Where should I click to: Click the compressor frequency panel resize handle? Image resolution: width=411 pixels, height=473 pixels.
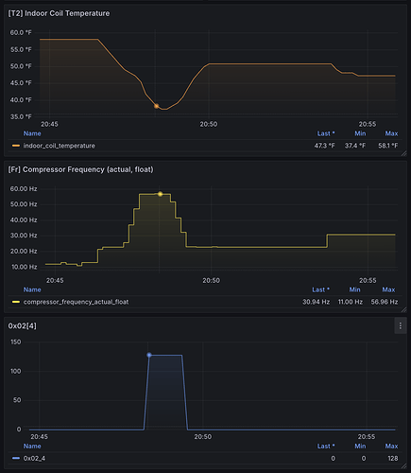(403, 310)
